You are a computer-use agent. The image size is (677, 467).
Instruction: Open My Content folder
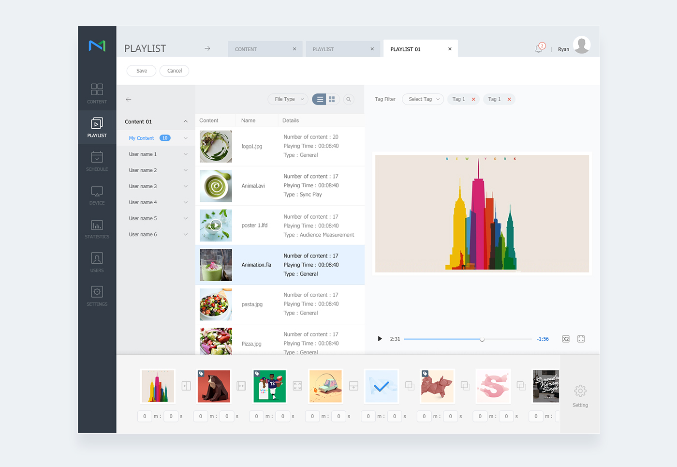point(141,138)
